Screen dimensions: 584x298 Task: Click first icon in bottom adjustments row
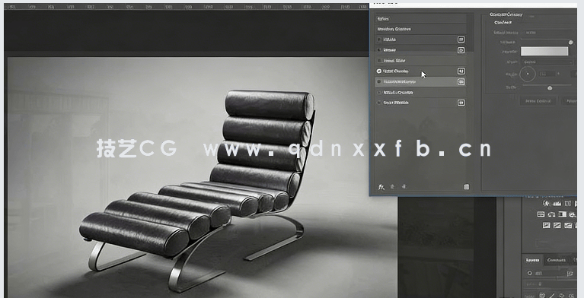[547, 225]
